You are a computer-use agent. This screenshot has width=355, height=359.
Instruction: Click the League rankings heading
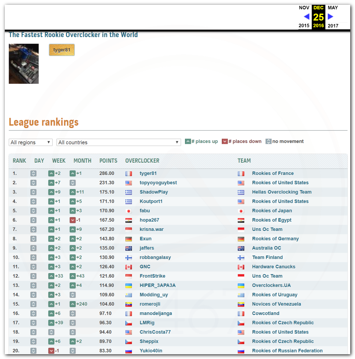pyautogui.click(x=44, y=122)
